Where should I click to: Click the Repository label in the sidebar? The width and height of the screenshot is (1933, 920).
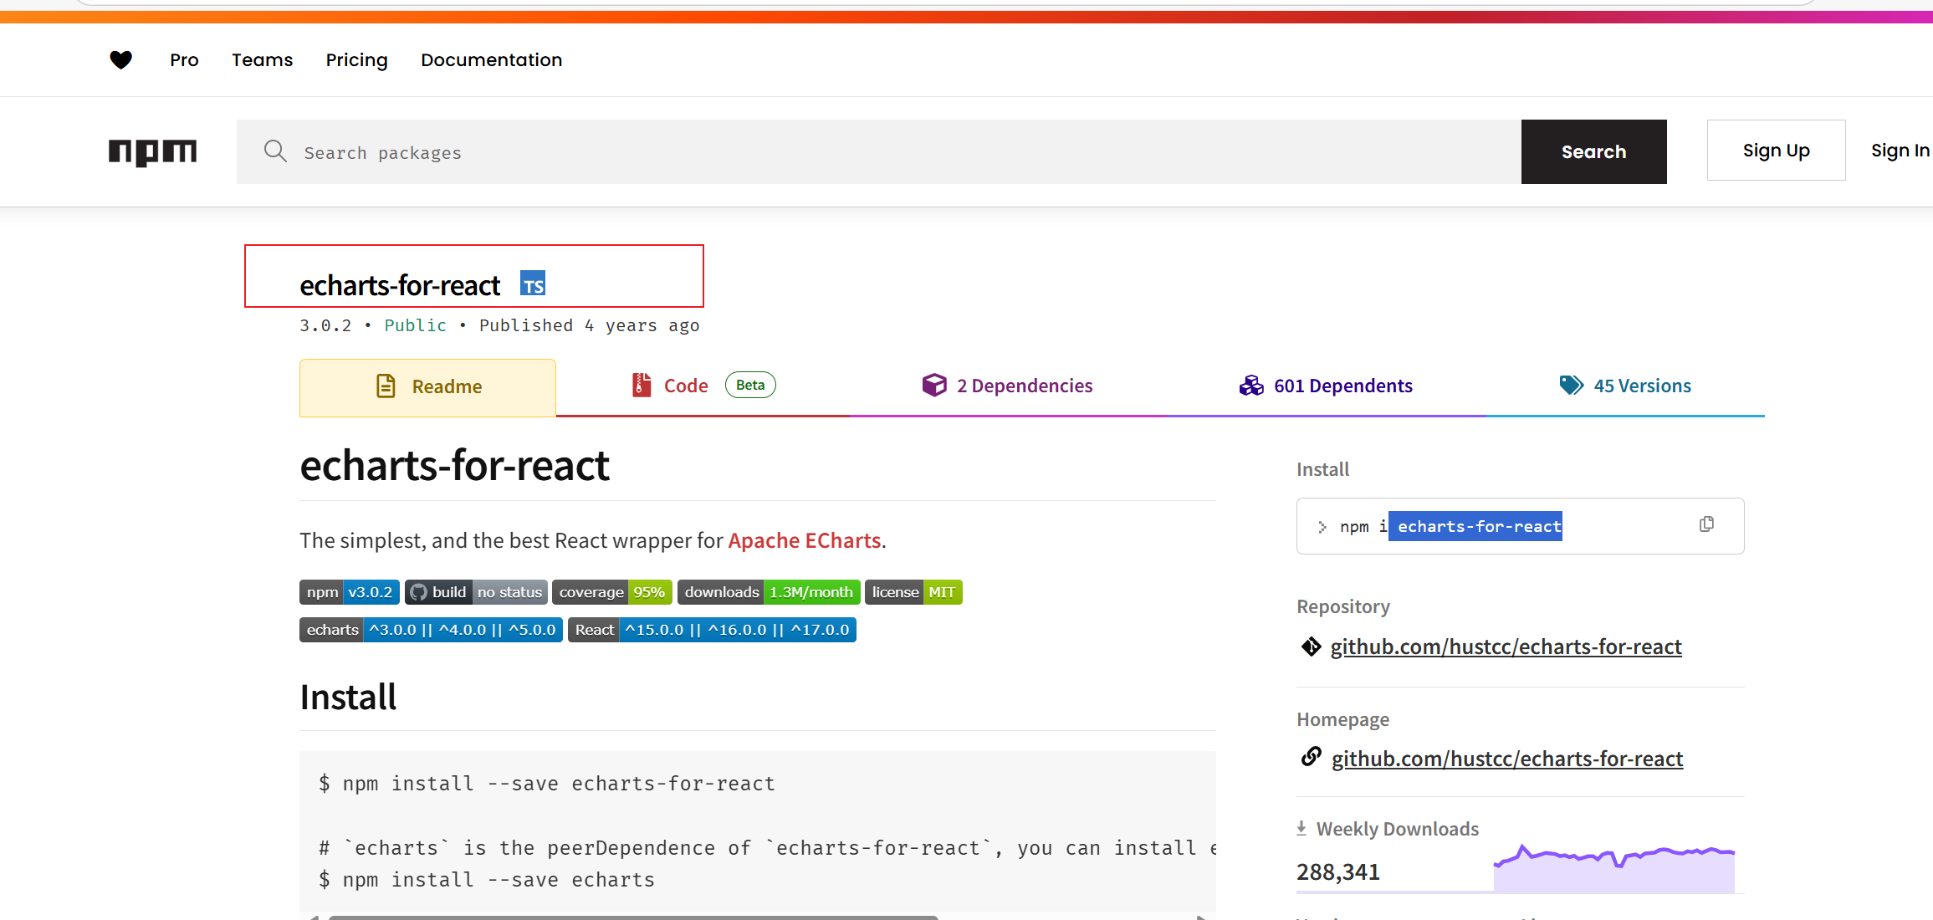point(1343,606)
